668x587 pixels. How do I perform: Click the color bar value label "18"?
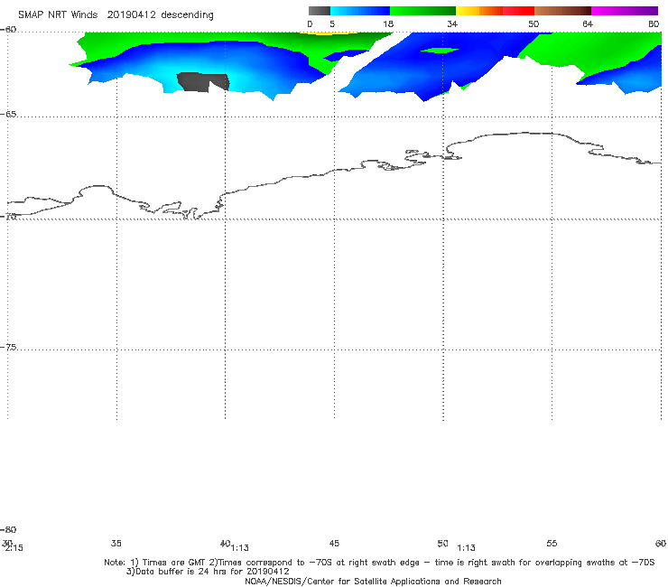(x=388, y=24)
